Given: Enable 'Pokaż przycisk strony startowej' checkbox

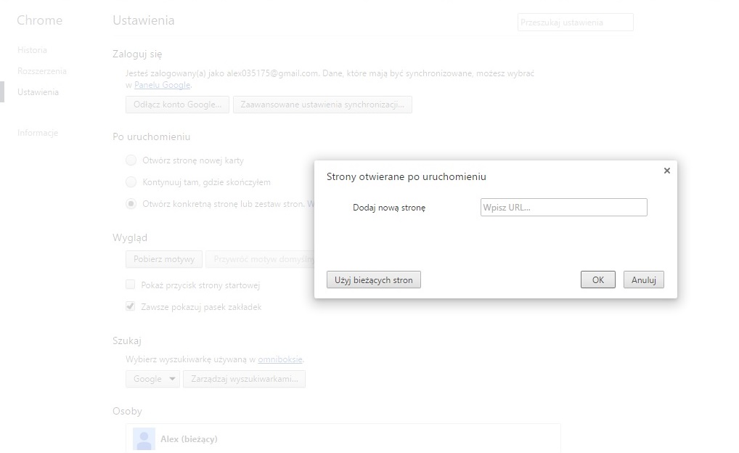Looking at the screenshot, I should 131,285.
